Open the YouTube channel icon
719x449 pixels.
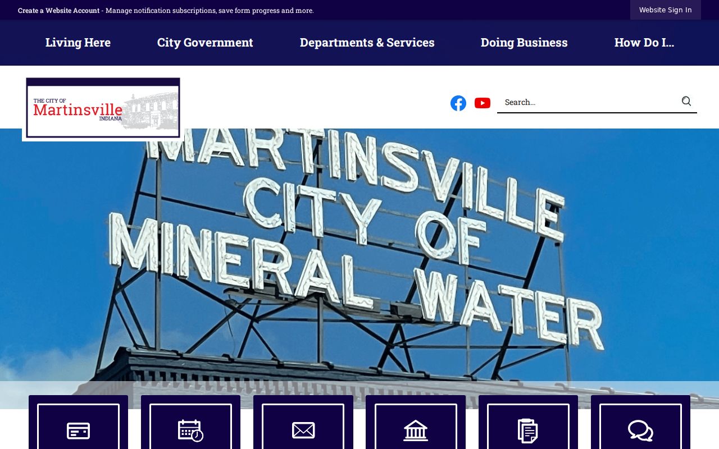pos(483,103)
